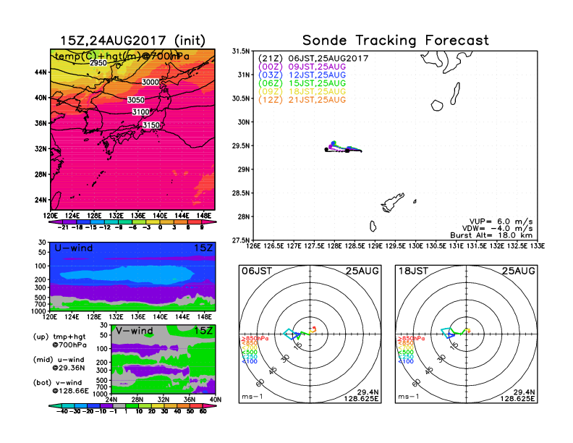
Task: Click the "VUP= 6.0 m/s" value
Action: pos(501,221)
